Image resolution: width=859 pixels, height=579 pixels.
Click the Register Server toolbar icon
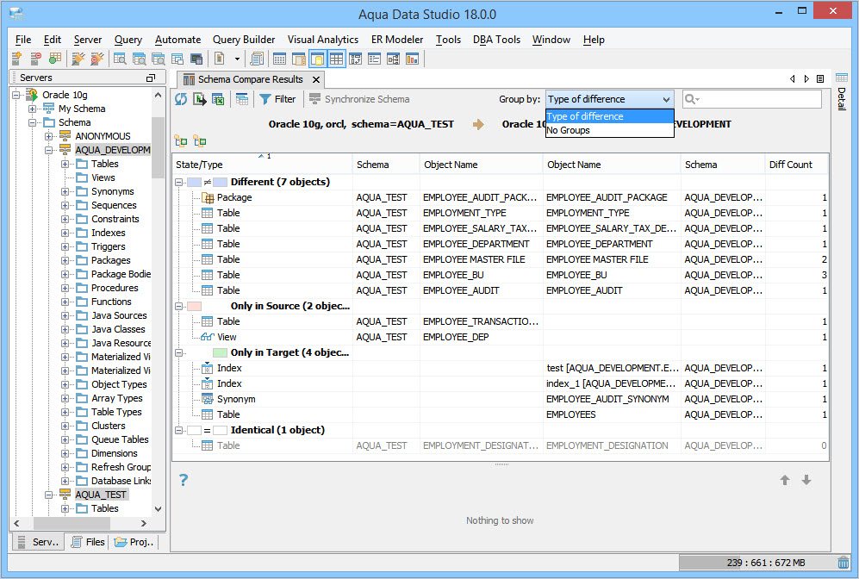click(x=16, y=58)
